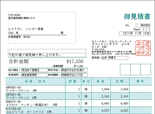Click the 金額 column header
The height and width of the screenshot is (114, 155).
click(x=120, y=81)
